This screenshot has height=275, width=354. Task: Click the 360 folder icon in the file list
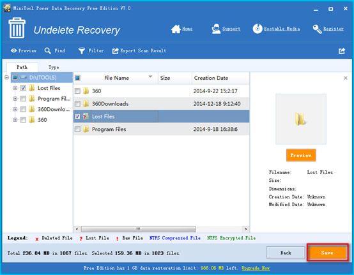(x=86, y=91)
